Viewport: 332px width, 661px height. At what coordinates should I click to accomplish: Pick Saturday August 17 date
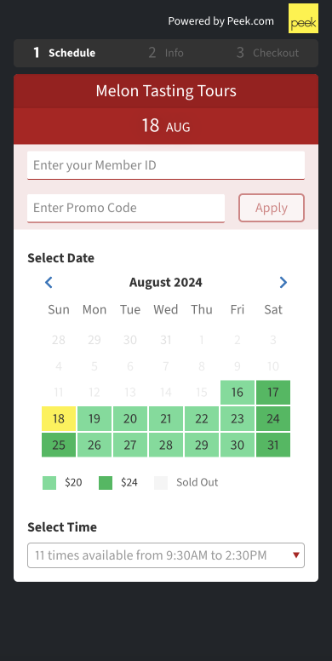pos(273,393)
